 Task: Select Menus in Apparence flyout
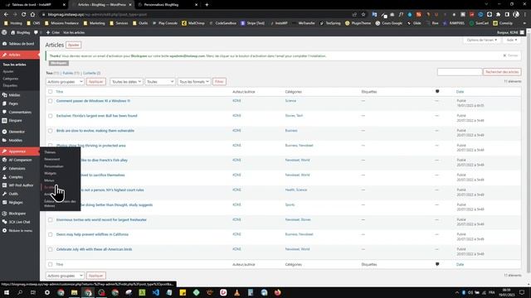[49, 180]
